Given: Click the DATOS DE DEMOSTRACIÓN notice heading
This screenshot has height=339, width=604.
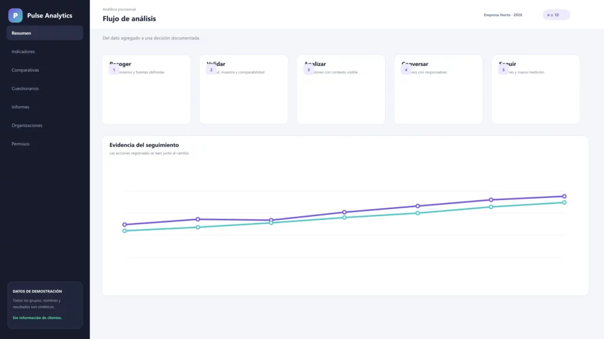Looking at the screenshot, I should 37,291.
